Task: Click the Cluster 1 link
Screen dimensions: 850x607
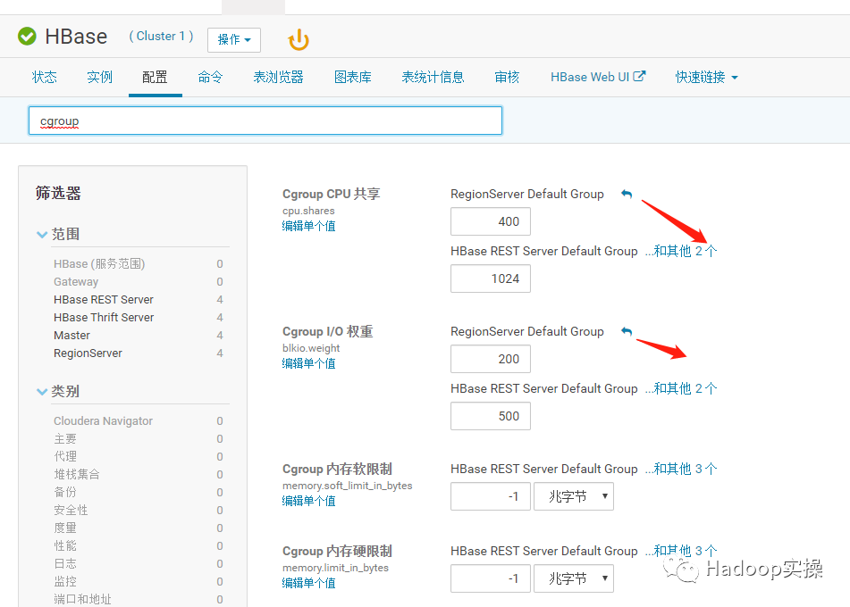Action: coord(161,37)
